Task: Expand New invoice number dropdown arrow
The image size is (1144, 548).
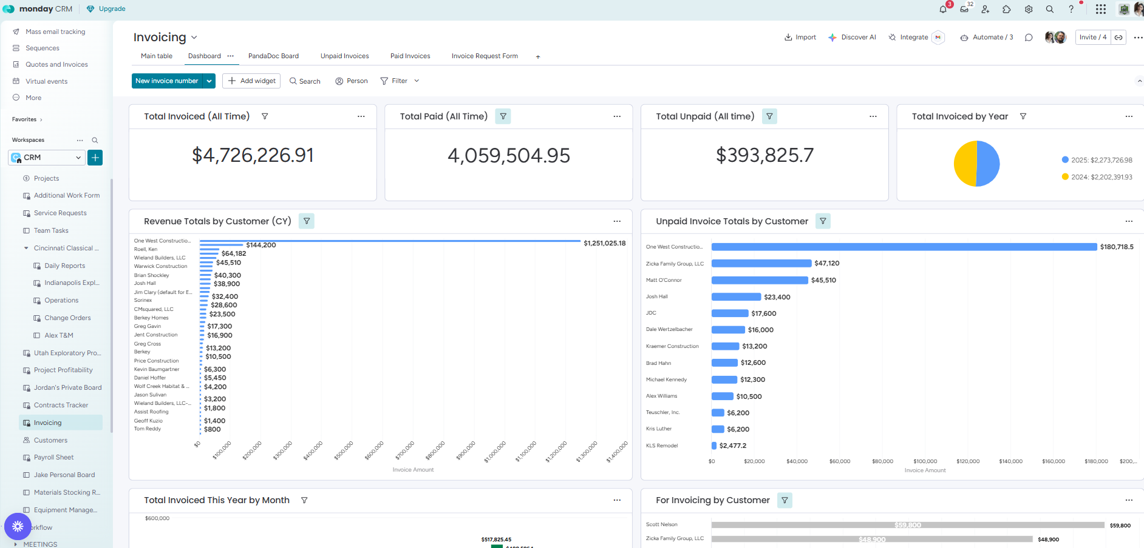Action: click(x=209, y=81)
